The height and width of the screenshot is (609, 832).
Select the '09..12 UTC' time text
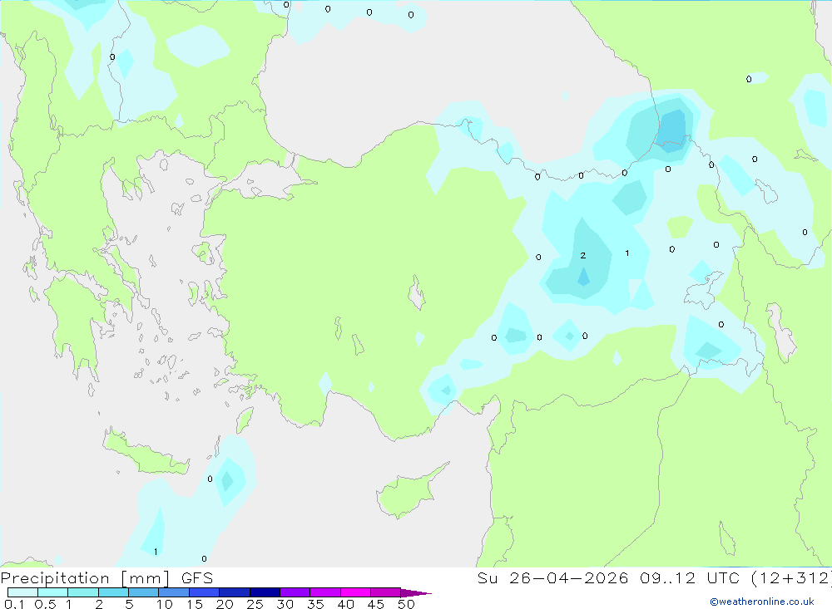click(x=691, y=578)
